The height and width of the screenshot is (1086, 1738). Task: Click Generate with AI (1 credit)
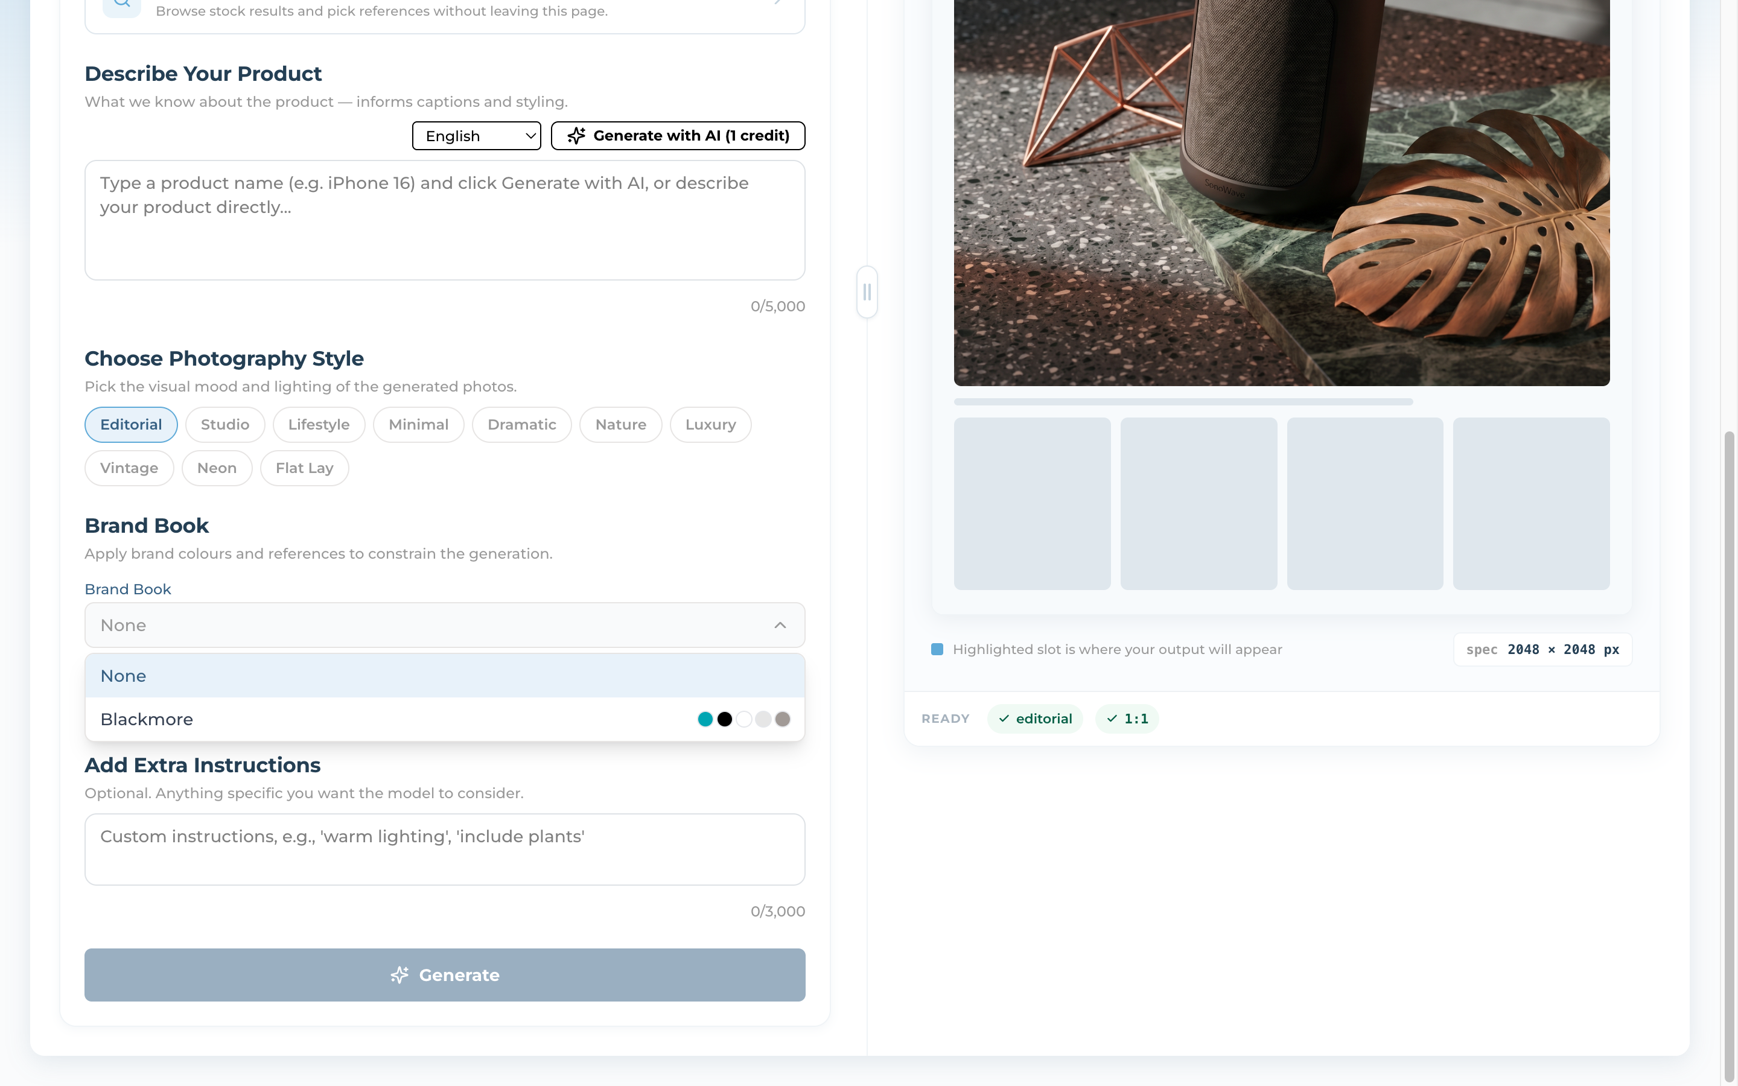(678, 136)
